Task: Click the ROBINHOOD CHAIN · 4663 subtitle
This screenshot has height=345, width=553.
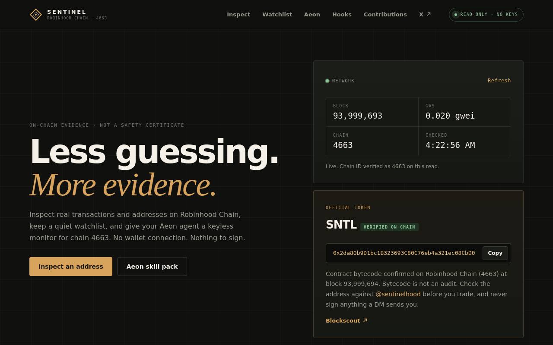Action: pos(77,18)
